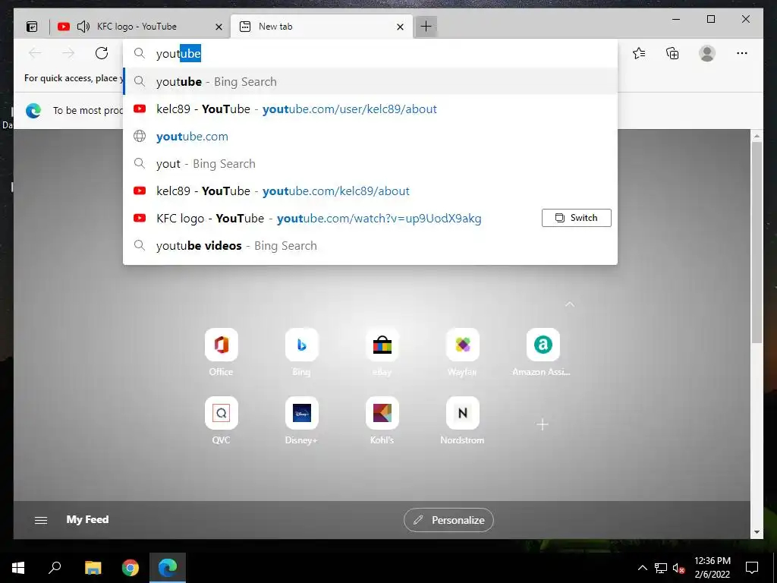Click the browser Forward arrow
Image resolution: width=777 pixels, height=583 pixels.
click(68, 53)
